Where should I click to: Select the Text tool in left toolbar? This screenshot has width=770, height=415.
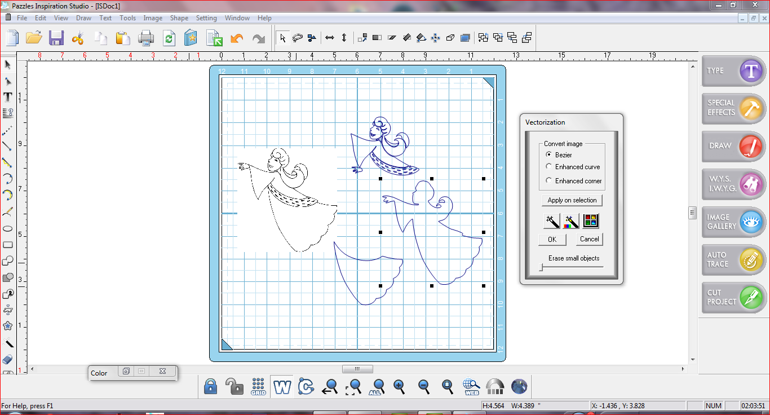(x=8, y=97)
